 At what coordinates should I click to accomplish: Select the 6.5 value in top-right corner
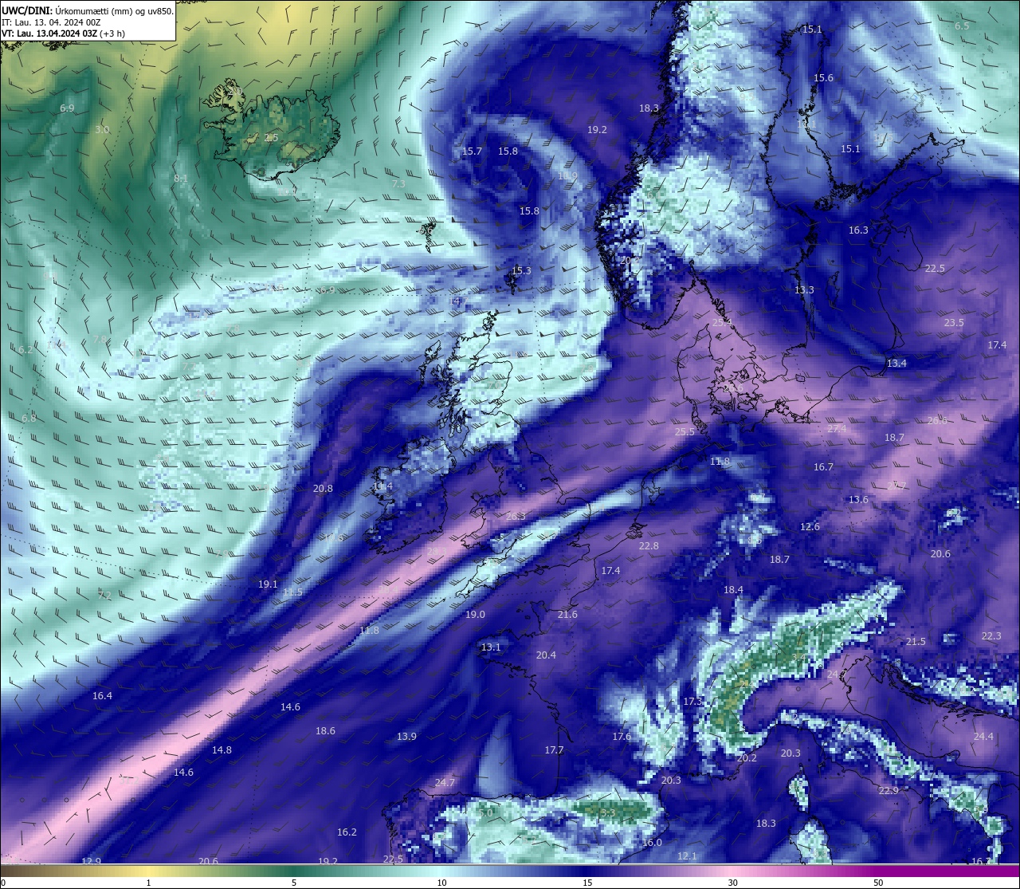coord(962,26)
